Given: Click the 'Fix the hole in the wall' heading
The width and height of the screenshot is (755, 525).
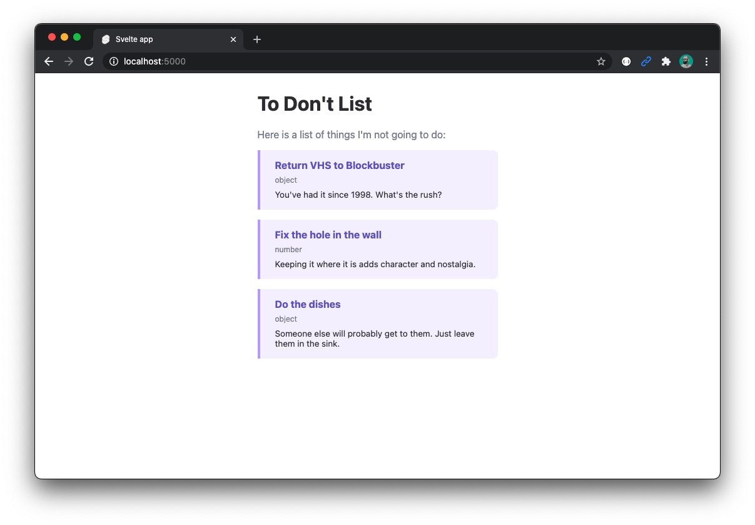Looking at the screenshot, I should [328, 235].
